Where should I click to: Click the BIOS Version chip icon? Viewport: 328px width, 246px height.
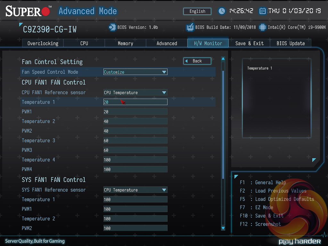coord(112,27)
